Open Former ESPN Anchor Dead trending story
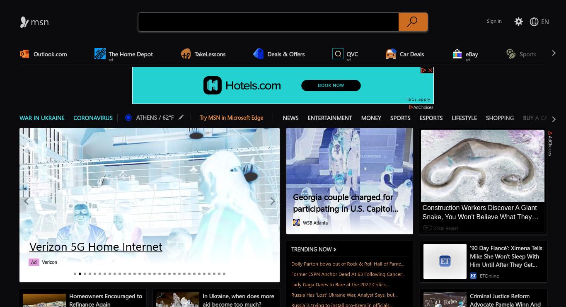The width and height of the screenshot is (566, 307). [348, 274]
